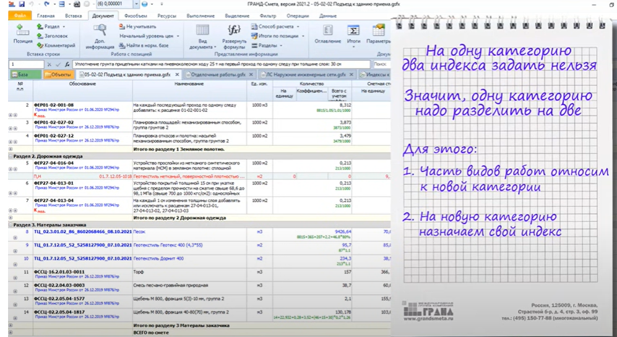Close the 05-02-02 Подъезд к зданию приема.gsfx tab
Screen dimensions: 617x337
pos(177,74)
